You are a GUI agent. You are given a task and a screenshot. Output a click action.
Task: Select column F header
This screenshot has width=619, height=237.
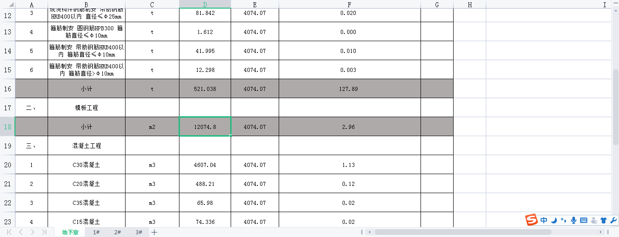[349, 5]
